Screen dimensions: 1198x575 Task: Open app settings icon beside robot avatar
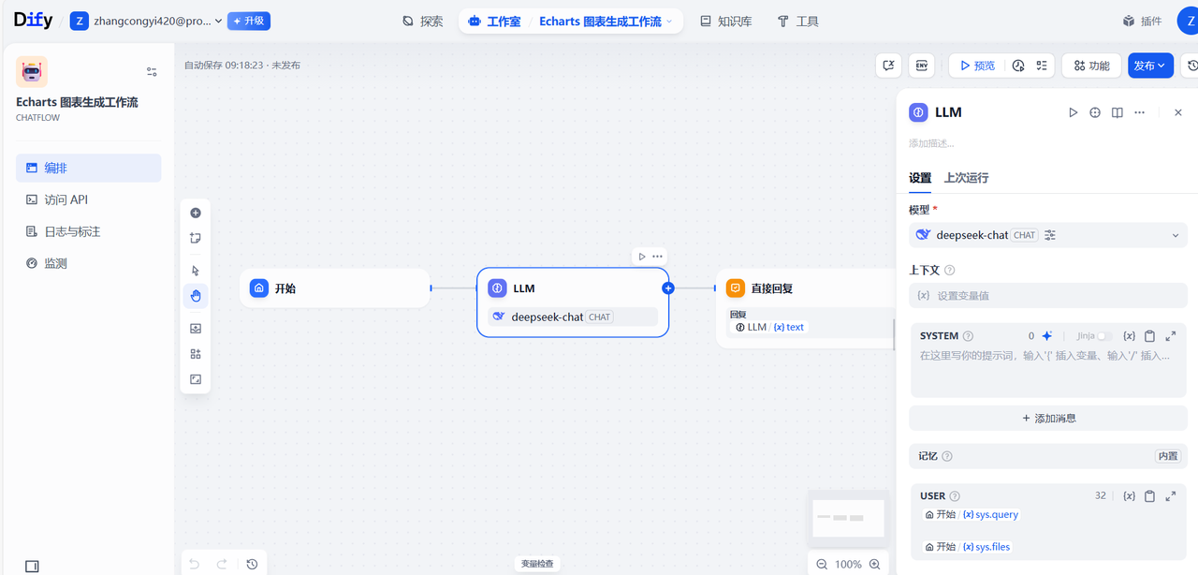pos(152,72)
